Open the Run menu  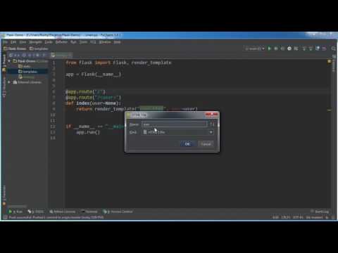tap(73, 42)
